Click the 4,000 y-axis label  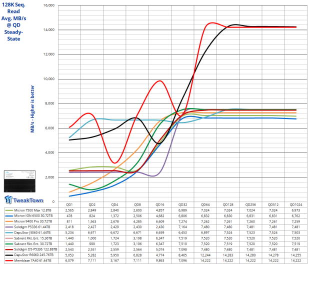pyautogui.click(x=49, y=152)
